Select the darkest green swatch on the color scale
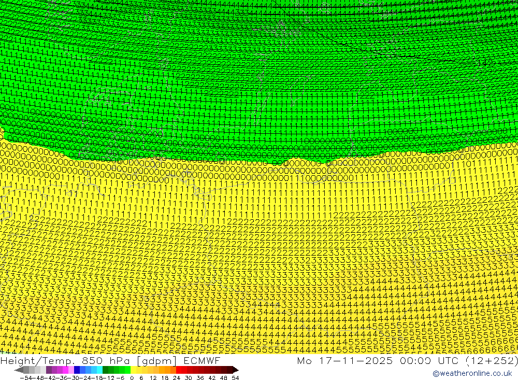The image size is (518, 380). click(x=105, y=370)
